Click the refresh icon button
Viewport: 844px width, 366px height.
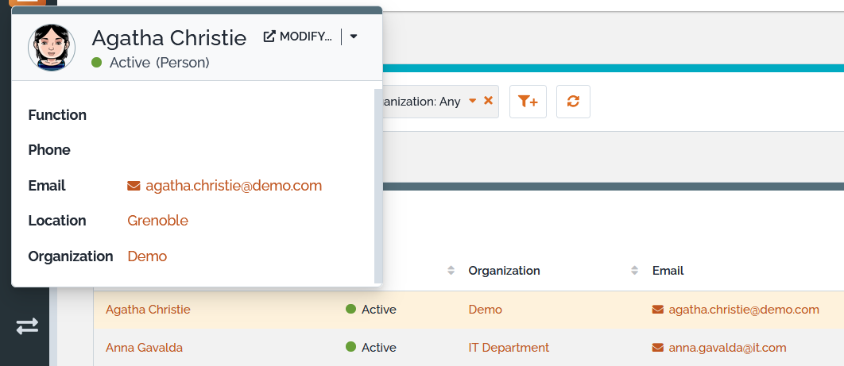(573, 102)
